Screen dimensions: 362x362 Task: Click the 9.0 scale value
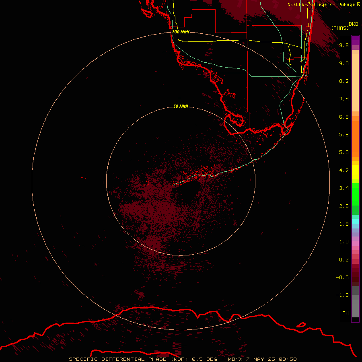[x=344, y=63]
